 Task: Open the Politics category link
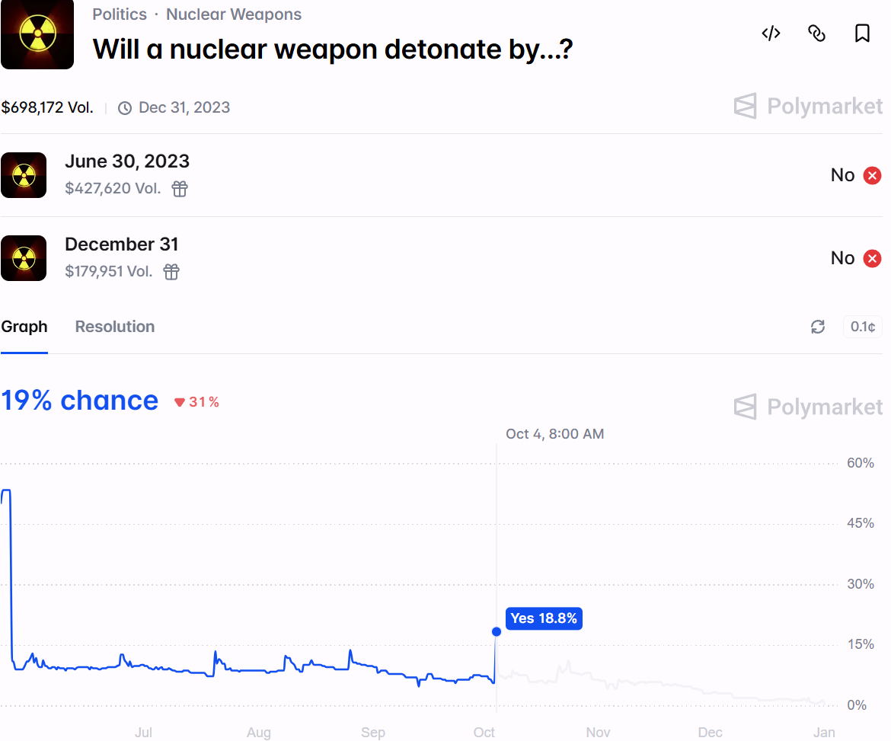tap(120, 14)
